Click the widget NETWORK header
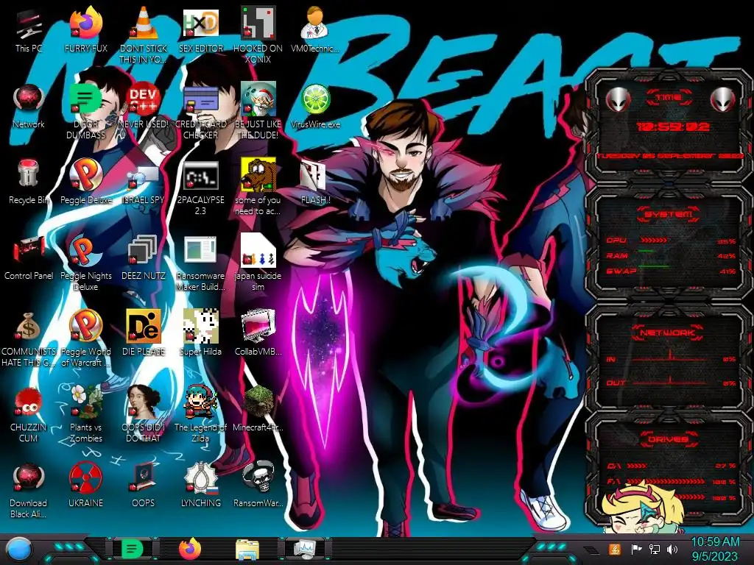The image size is (754, 565). point(669,332)
